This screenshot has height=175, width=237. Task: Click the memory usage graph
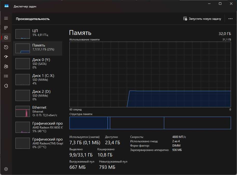150,74
